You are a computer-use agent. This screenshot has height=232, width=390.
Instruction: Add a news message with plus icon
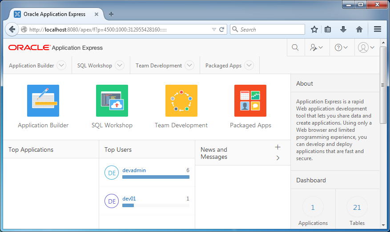point(277,147)
